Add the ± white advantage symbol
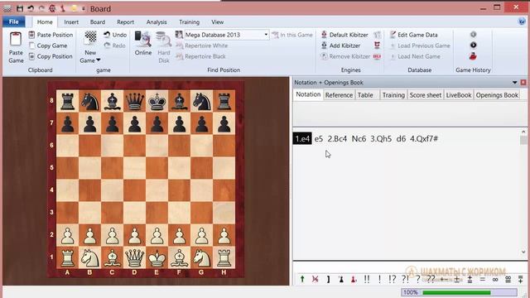This screenshot has height=298, width=530. 456,280
